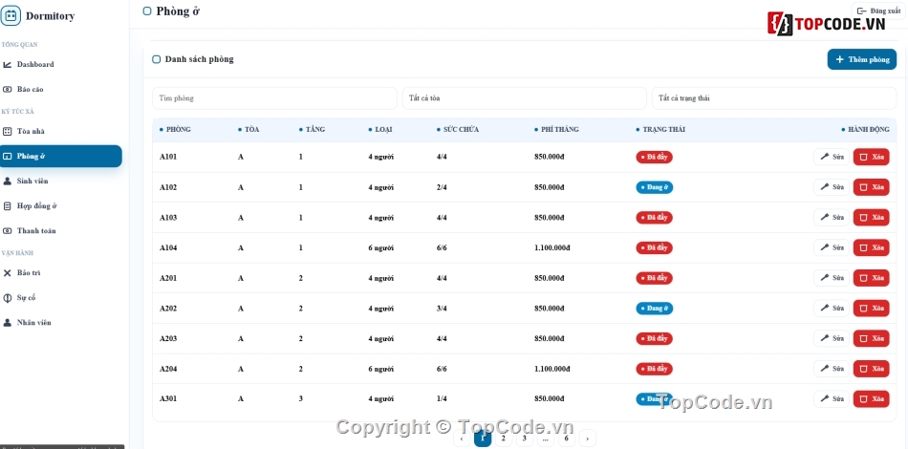
Task: Open Dashboard via its chart icon
Action: point(7,64)
